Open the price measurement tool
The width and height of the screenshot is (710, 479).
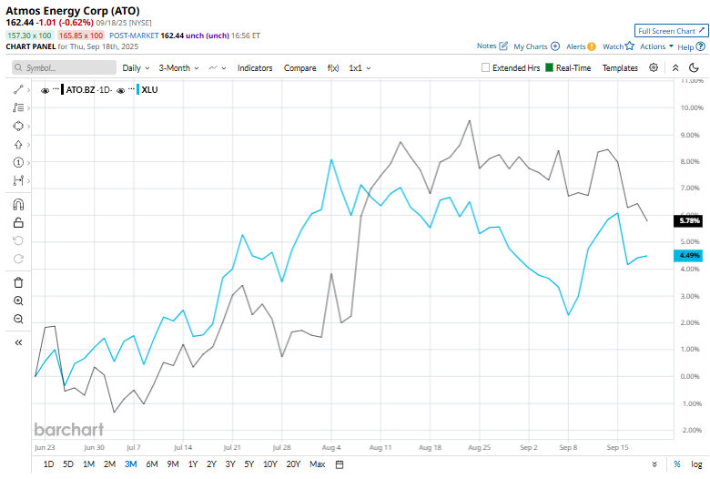[18, 181]
